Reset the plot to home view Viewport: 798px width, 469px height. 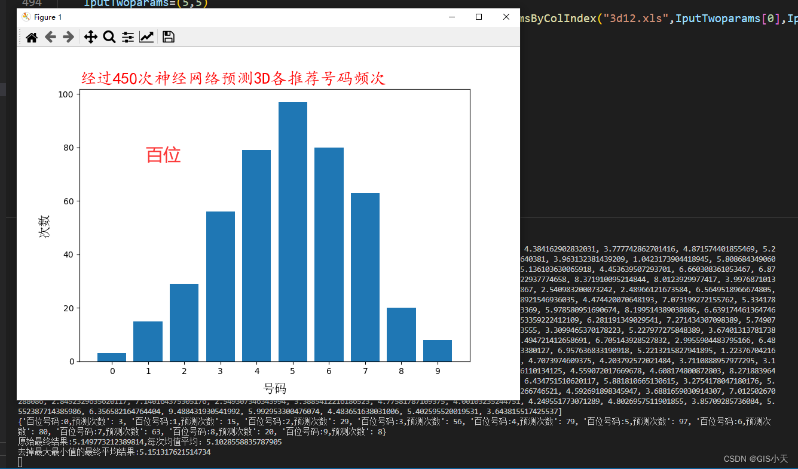(x=32, y=37)
